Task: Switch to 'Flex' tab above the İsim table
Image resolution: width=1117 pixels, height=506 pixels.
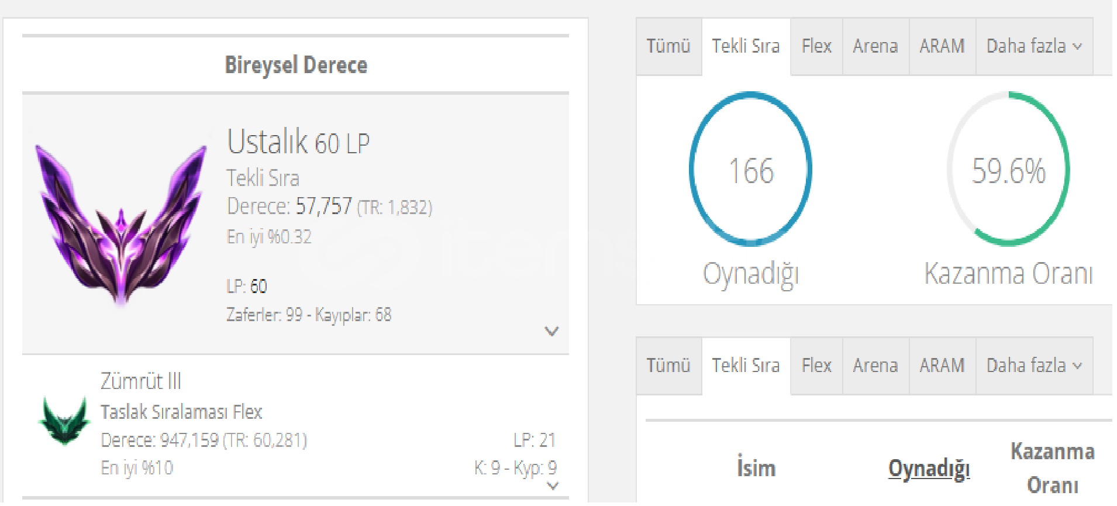Action: pos(816,366)
